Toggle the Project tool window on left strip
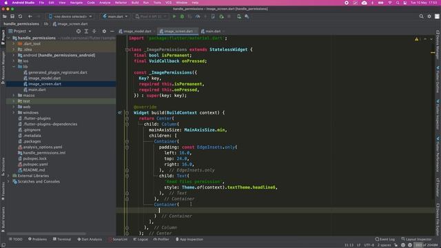The height and width of the screenshot is (248, 441). (3, 37)
